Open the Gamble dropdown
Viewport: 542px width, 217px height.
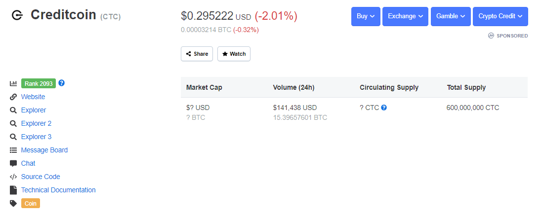coord(451,16)
